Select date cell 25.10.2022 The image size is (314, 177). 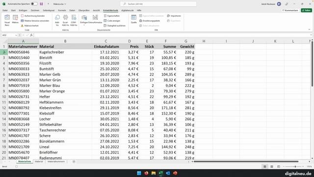106,69
